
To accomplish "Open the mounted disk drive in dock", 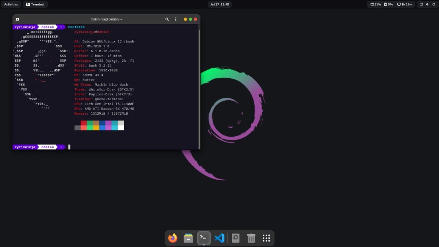I will [235, 238].
